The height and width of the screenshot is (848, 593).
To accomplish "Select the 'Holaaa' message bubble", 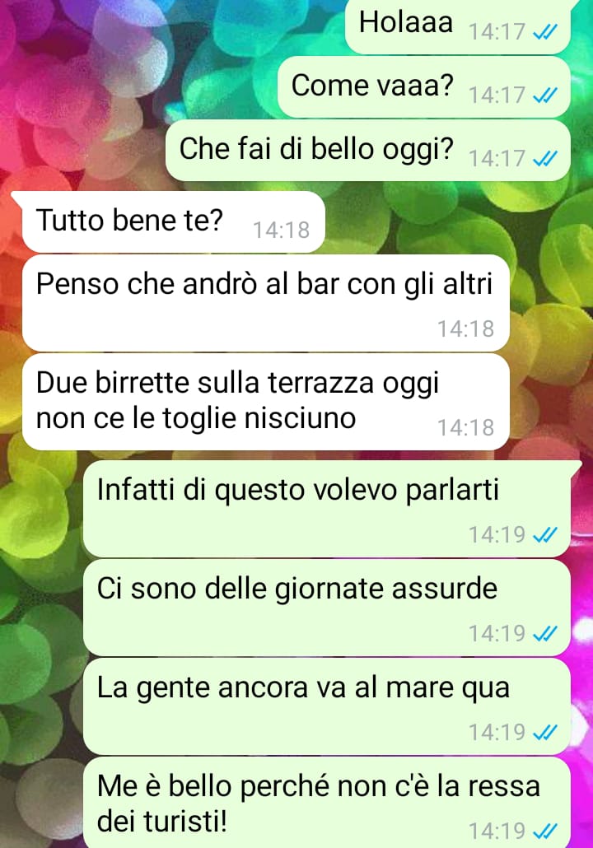I will (x=458, y=26).
